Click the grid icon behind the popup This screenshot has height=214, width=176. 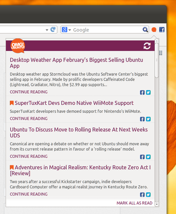[161, 53]
